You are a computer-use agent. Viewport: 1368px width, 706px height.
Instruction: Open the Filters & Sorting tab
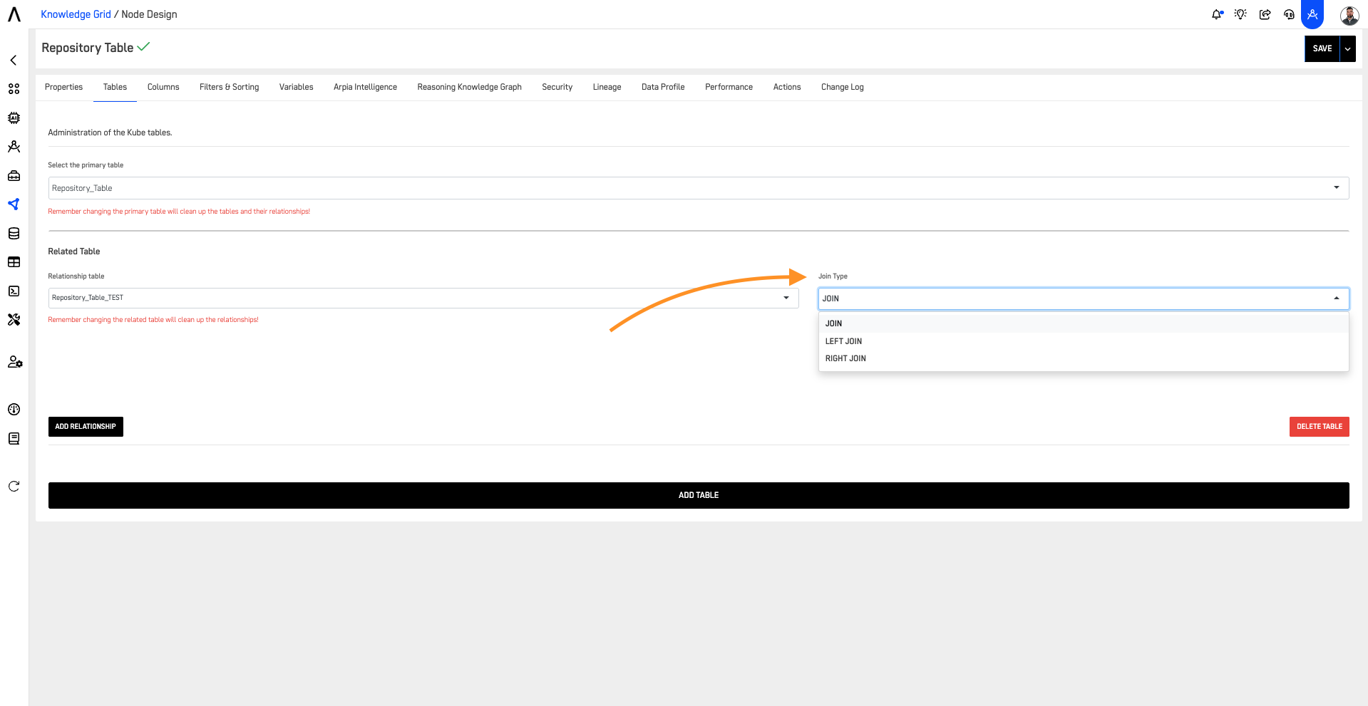pos(229,87)
